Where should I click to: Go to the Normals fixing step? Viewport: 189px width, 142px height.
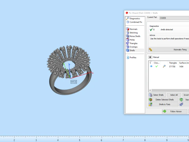pyautogui.click(x=132, y=29)
